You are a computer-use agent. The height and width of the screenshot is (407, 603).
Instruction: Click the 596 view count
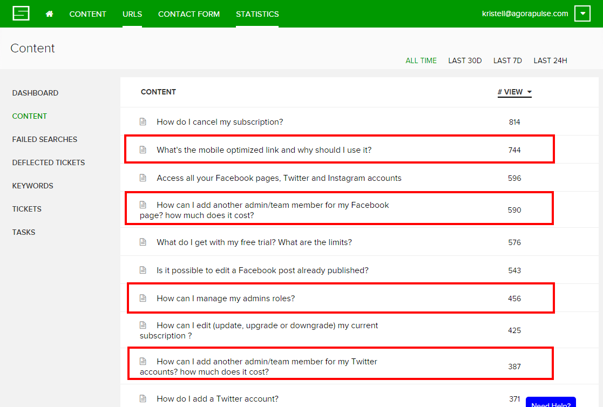pyautogui.click(x=514, y=178)
